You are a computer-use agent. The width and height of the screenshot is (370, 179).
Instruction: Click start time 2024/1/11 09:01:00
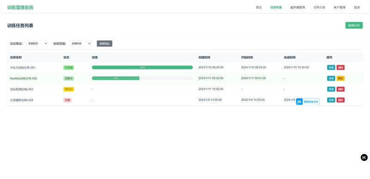point(253,78)
